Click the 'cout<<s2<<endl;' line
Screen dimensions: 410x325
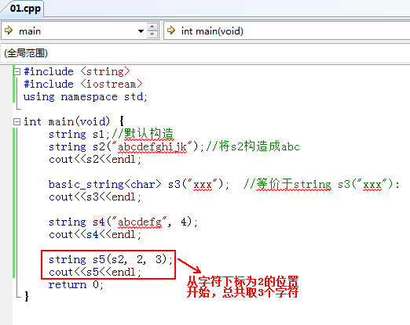click(x=95, y=160)
